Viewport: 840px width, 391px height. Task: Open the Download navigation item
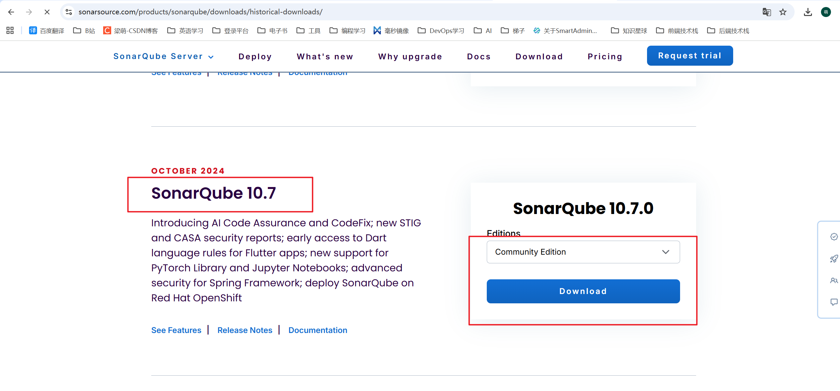click(539, 57)
